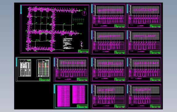This screenshot has height=112, width=177.
Task: Select the plain white table on the white-bordered sheet
Action: [25, 68]
